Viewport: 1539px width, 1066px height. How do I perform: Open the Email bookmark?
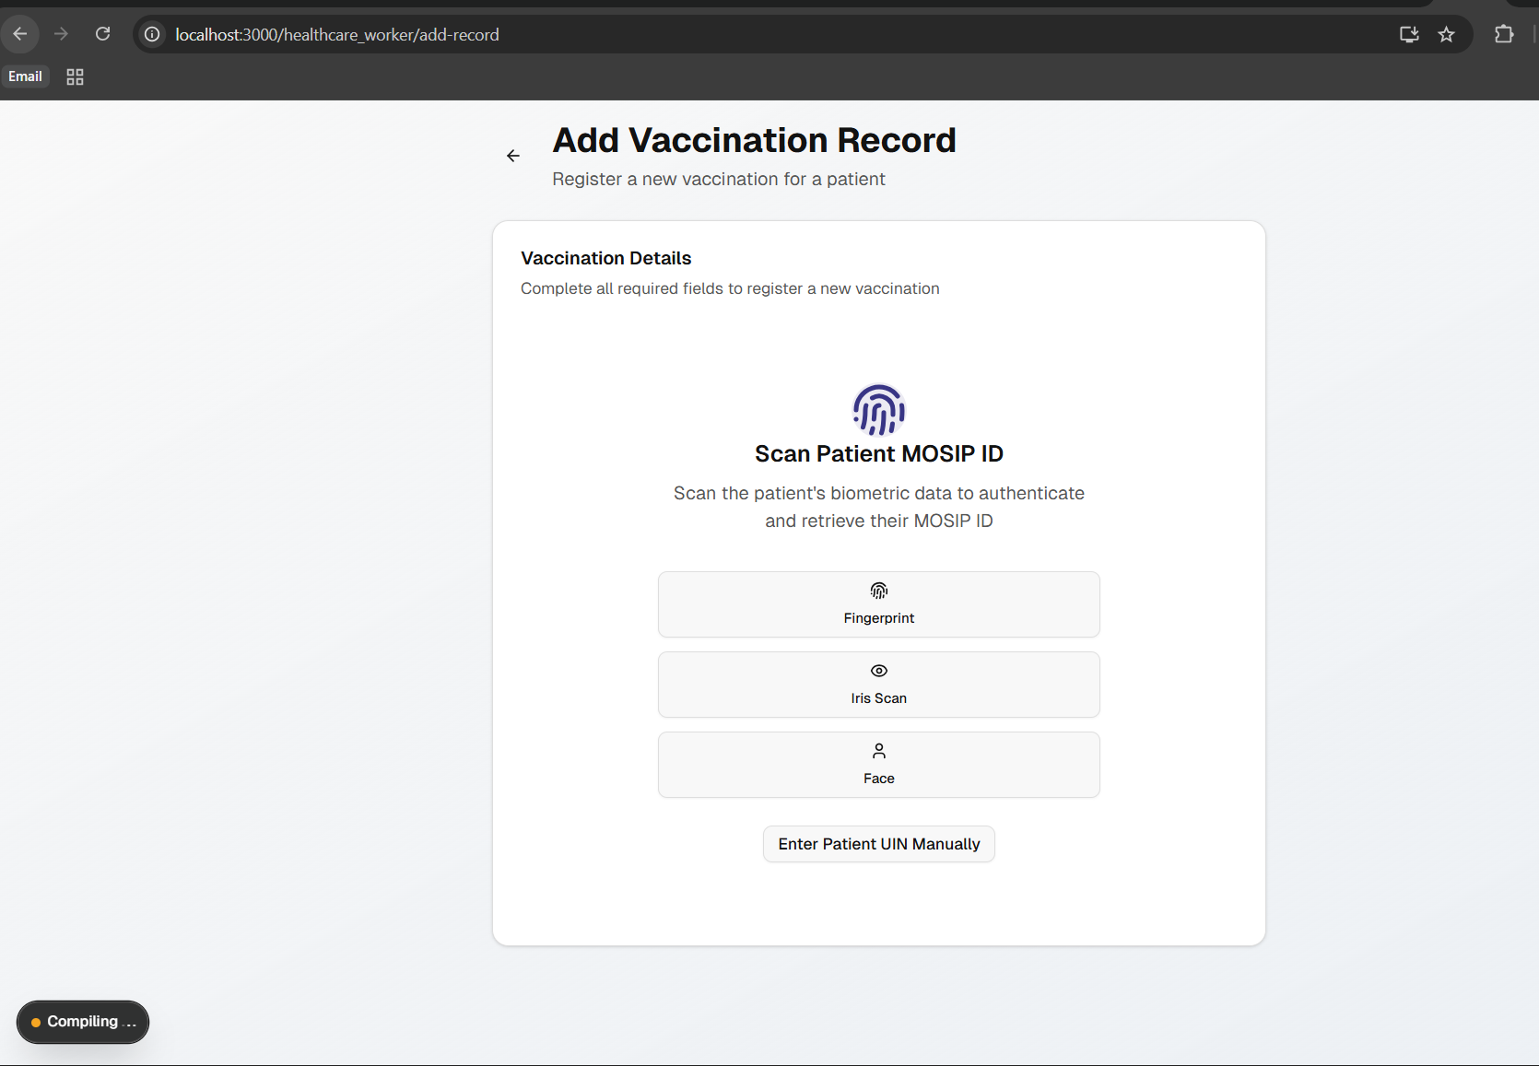pos(26,76)
